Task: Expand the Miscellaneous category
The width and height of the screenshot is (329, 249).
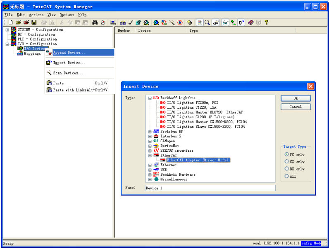Action: pyautogui.click(x=150, y=180)
